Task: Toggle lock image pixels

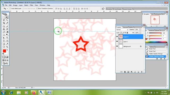Action: pos(123,33)
